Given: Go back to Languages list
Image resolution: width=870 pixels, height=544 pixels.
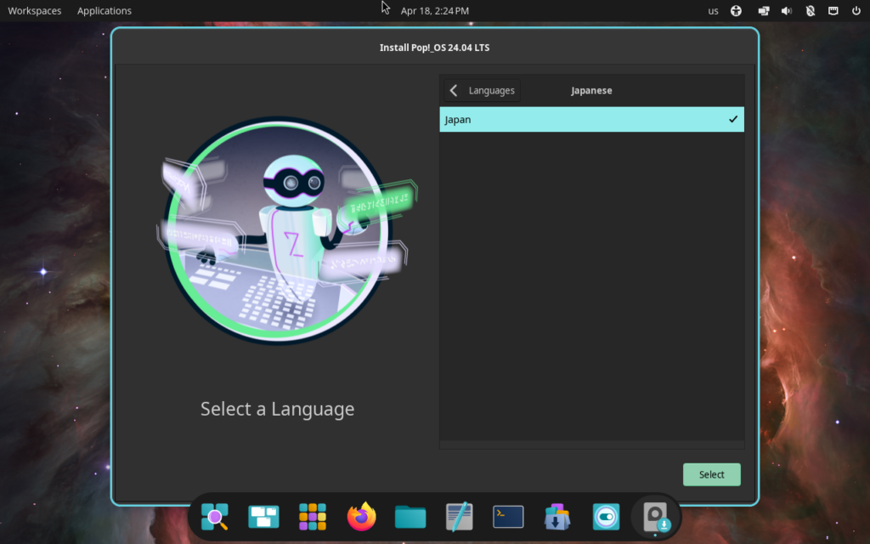Looking at the screenshot, I should point(482,91).
